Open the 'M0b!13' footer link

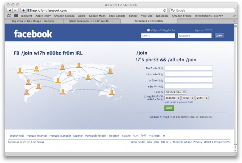tap(208, 142)
